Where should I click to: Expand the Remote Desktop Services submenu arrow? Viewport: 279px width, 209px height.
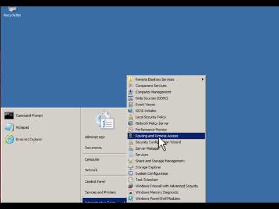tap(202, 80)
